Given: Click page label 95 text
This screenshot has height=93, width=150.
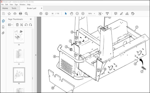Looking at the screenshot, I should [19, 64].
